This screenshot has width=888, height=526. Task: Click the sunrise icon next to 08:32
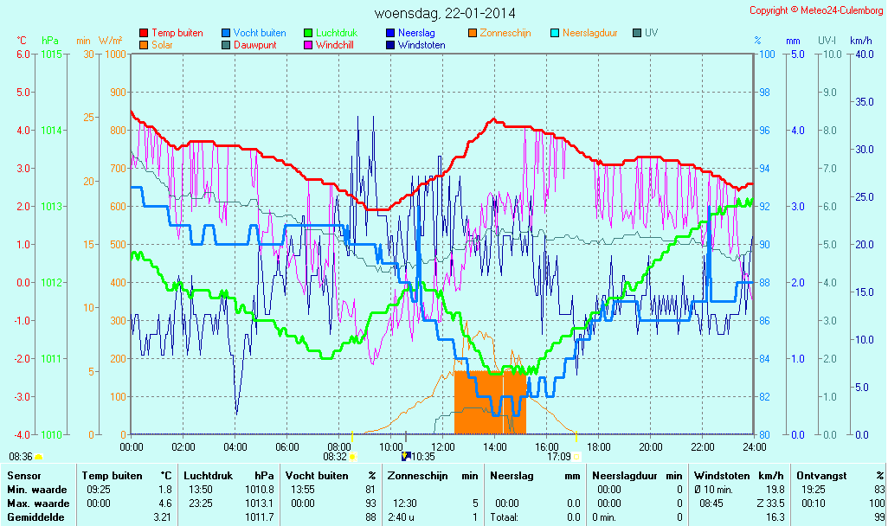pos(352,456)
